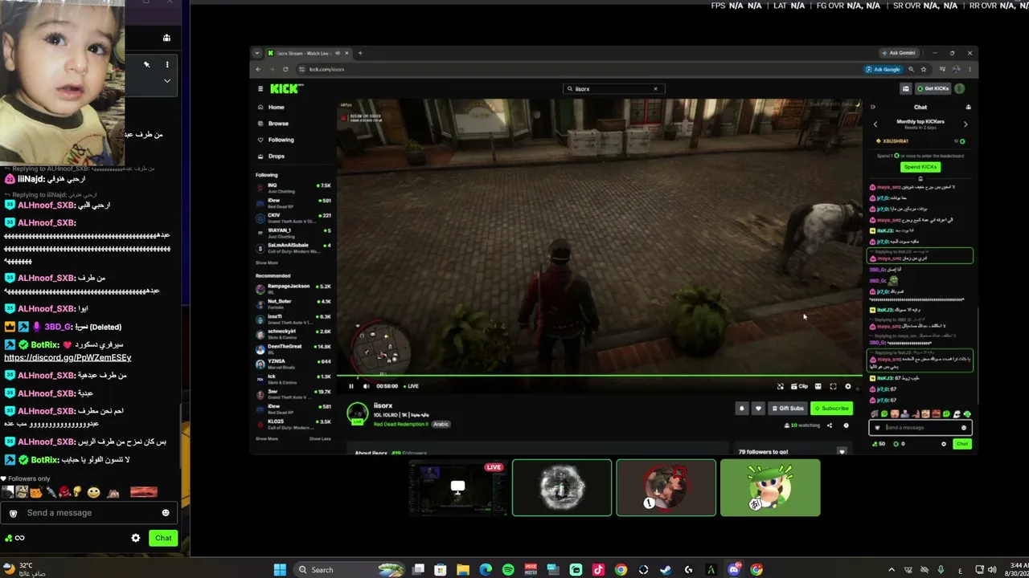The image size is (1029, 578).
Task: Open Drops in the Kick sidebar
Action: coord(272,156)
